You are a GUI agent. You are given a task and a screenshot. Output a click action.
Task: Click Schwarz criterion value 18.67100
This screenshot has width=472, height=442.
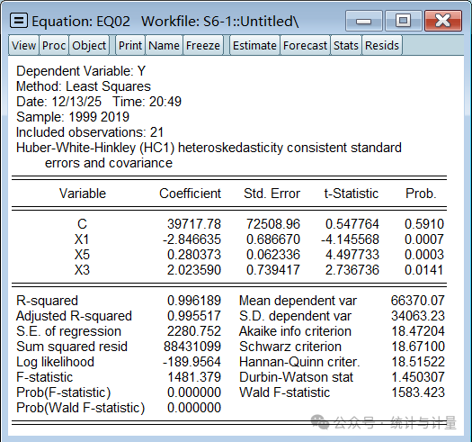click(x=417, y=347)
